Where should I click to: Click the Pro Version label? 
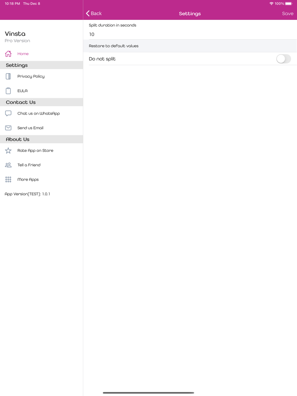17,41
